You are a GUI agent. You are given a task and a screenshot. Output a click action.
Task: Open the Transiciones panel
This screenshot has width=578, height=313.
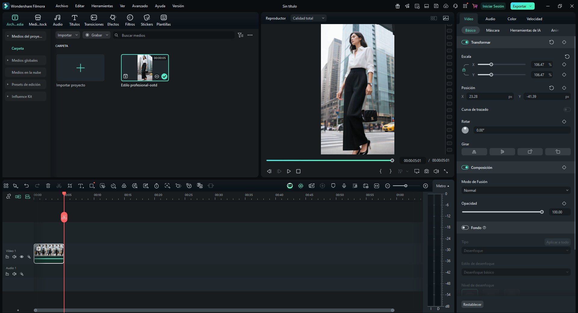[94, 20]
